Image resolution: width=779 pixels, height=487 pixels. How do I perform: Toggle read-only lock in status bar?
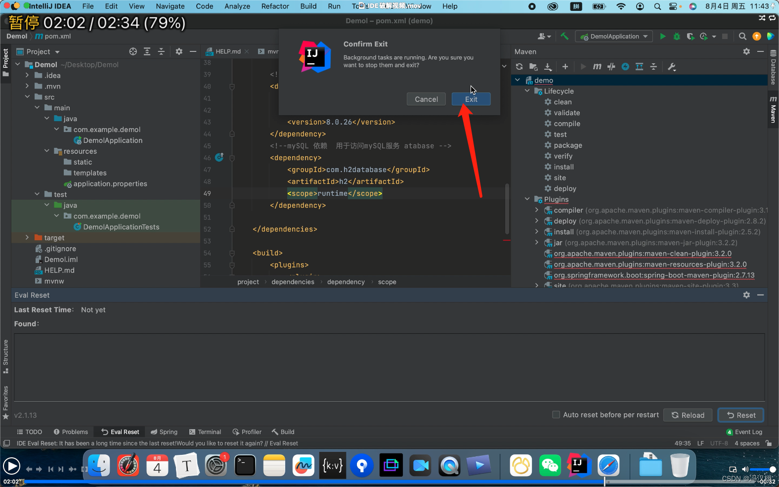pyautogui.click(x=769, y=443)
